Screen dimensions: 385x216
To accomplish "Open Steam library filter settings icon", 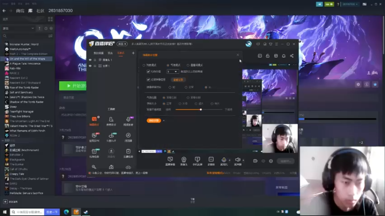I will (x=51, y=36).
